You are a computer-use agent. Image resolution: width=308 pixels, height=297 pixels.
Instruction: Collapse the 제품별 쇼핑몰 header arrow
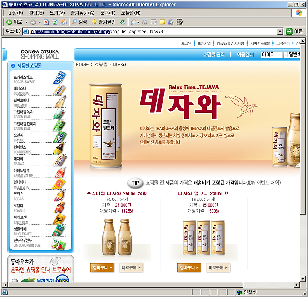tap(13, 66)
